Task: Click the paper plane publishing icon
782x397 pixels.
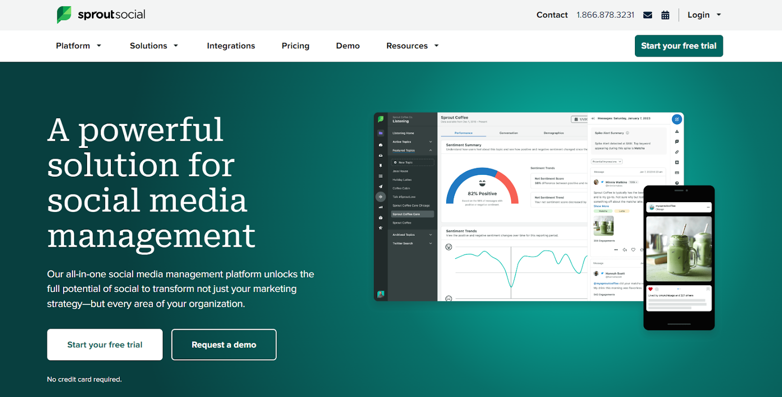Action: 381,187
